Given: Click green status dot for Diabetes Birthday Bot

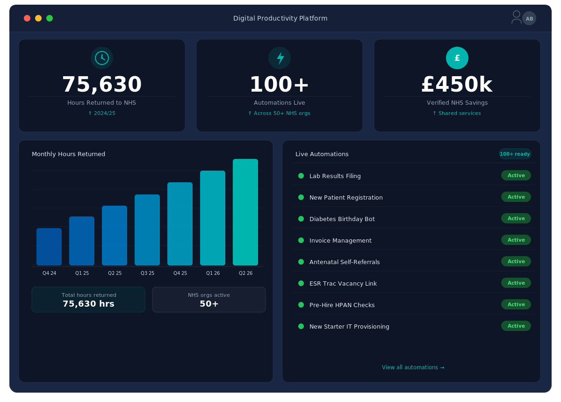Looking at the screenshot, I should point(301,219).
